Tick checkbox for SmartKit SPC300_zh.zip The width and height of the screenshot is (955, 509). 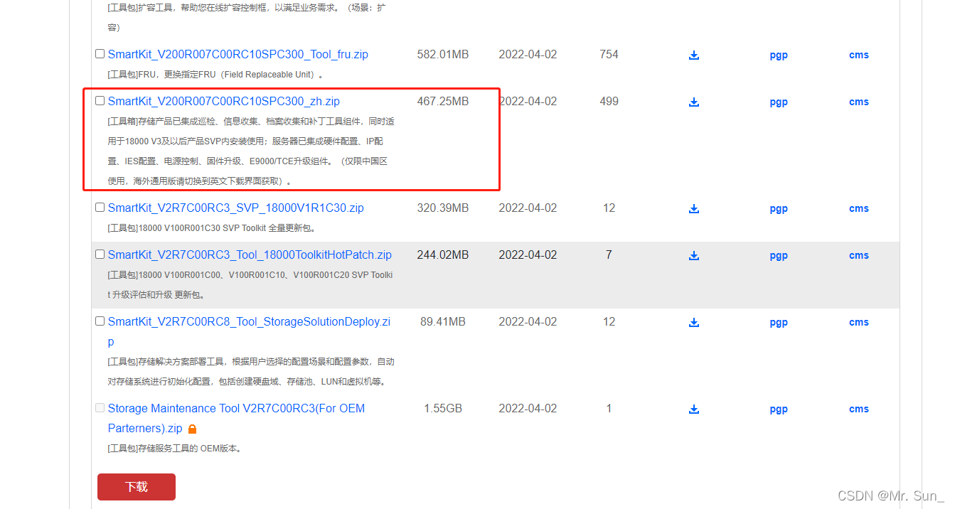pos(100,101)
